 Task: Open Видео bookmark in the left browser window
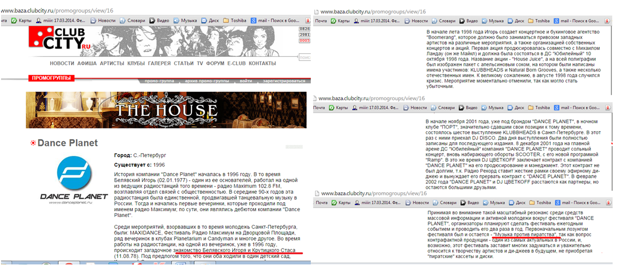(x=160, y=21)
